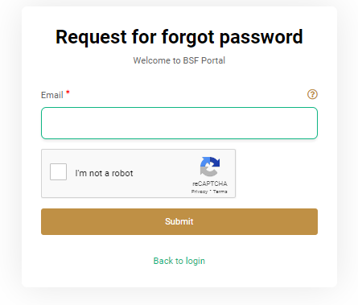
Task: Click the Email field label
Action: [x=52, y=95]
